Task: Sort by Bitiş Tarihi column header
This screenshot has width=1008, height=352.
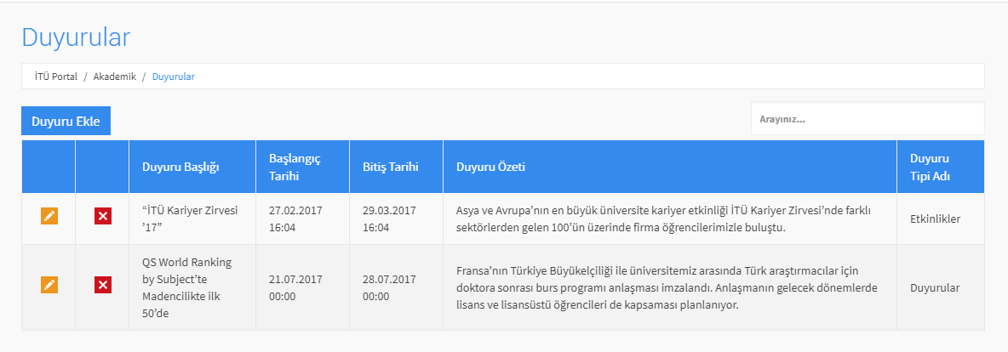Action: [391, 167]
